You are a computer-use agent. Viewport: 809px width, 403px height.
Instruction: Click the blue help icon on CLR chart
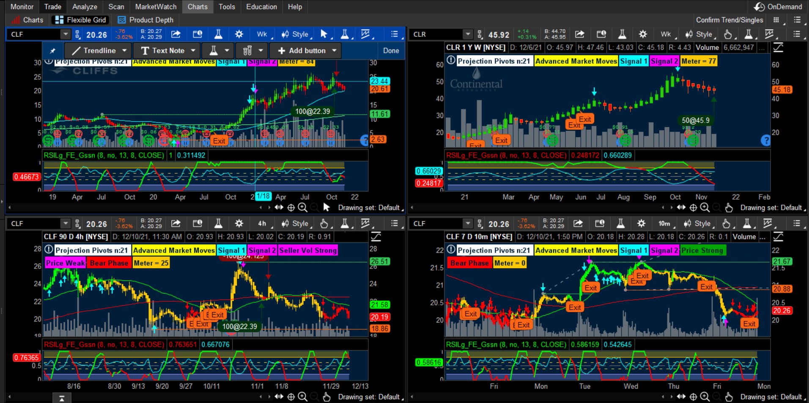pyautogui.click(x=765, y=140)
